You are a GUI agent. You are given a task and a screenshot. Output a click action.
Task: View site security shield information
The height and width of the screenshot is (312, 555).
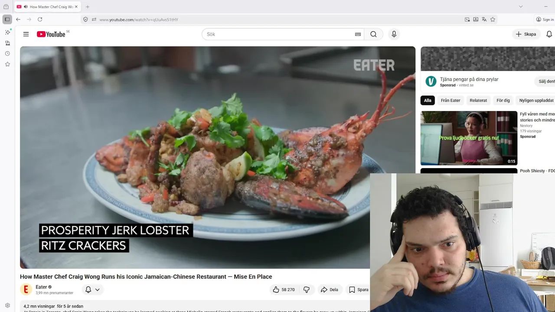click(x=85, y=19)
